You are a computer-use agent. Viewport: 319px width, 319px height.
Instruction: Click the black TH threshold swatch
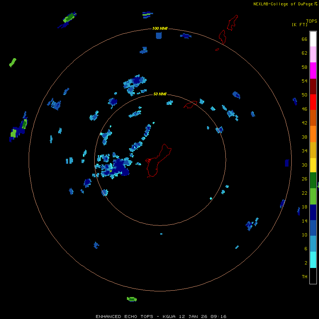pyautogui.click(x=313, y=276)
